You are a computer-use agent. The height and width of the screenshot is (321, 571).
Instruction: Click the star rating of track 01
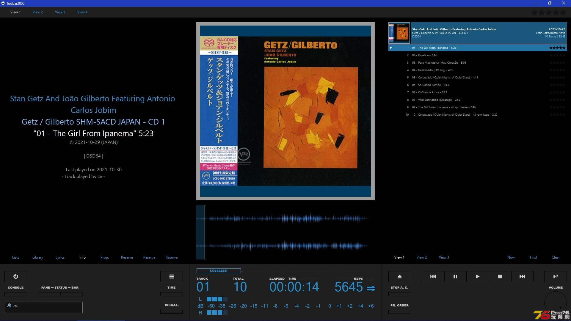pyautogui.click(x=557, y=48)
